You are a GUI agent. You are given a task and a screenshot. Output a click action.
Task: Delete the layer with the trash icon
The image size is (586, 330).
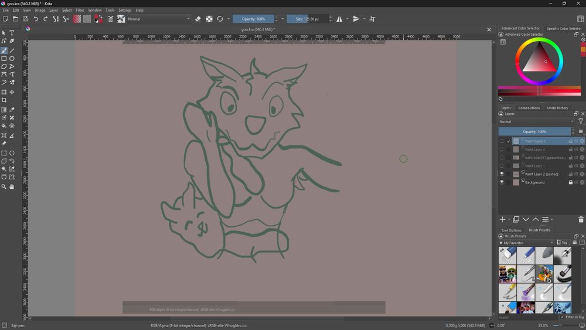581,219
